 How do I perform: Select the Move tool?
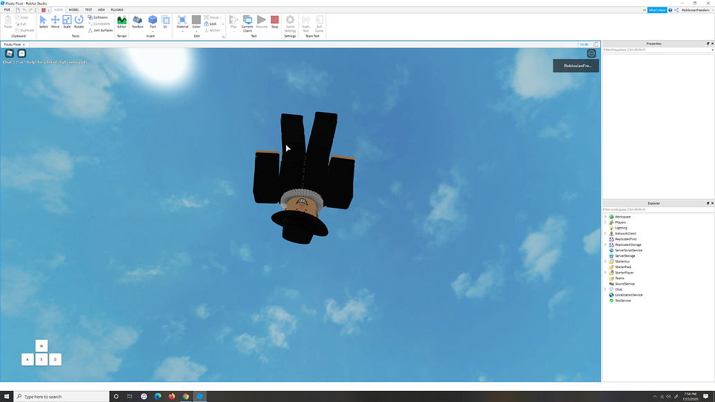pyautogui.click(x=55, y=23)
